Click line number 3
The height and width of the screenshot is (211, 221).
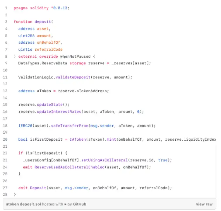pyautogui.click(x=6, y=22)
